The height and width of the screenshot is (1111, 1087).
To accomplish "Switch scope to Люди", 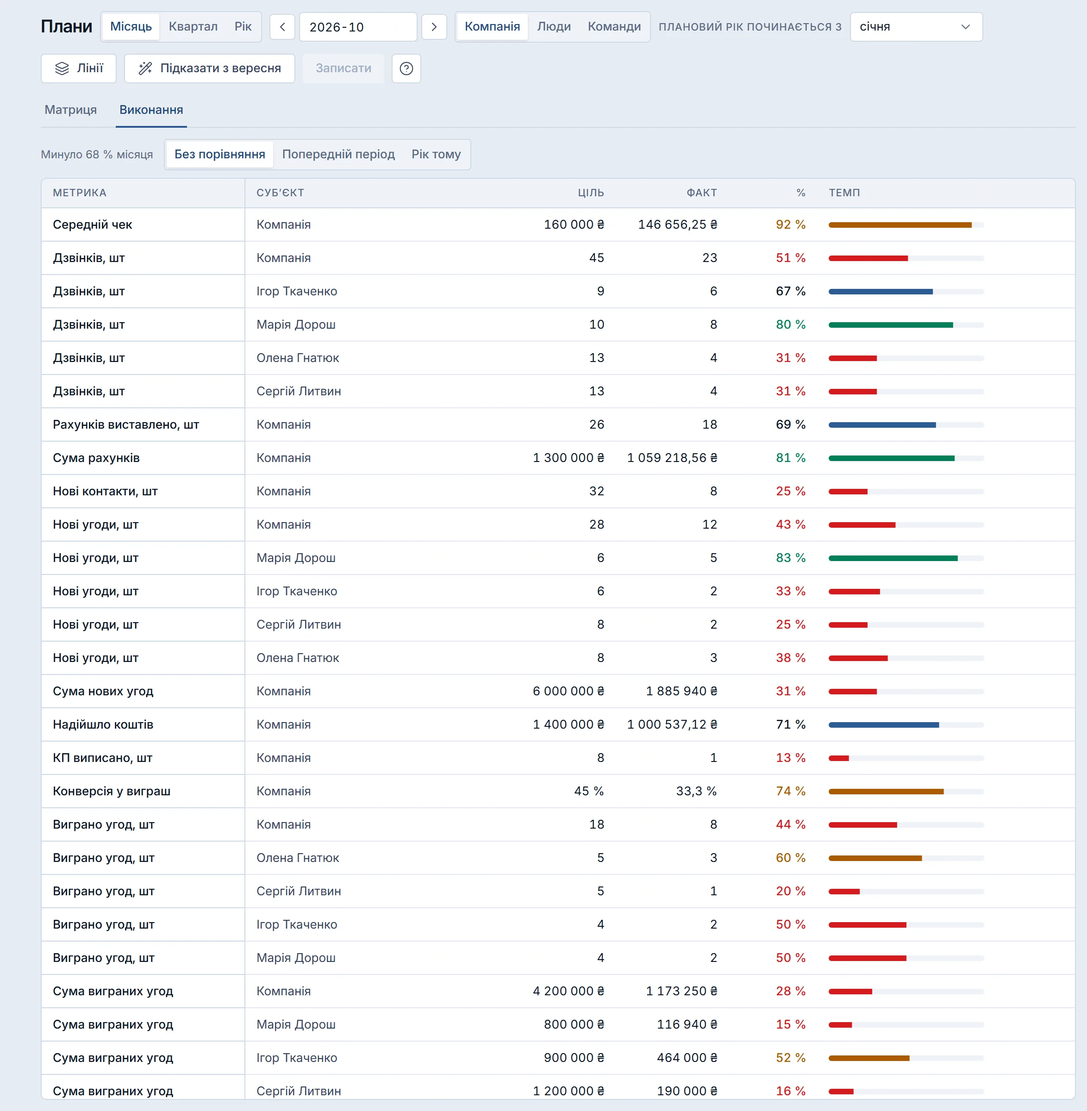I will tap(554, 27).
